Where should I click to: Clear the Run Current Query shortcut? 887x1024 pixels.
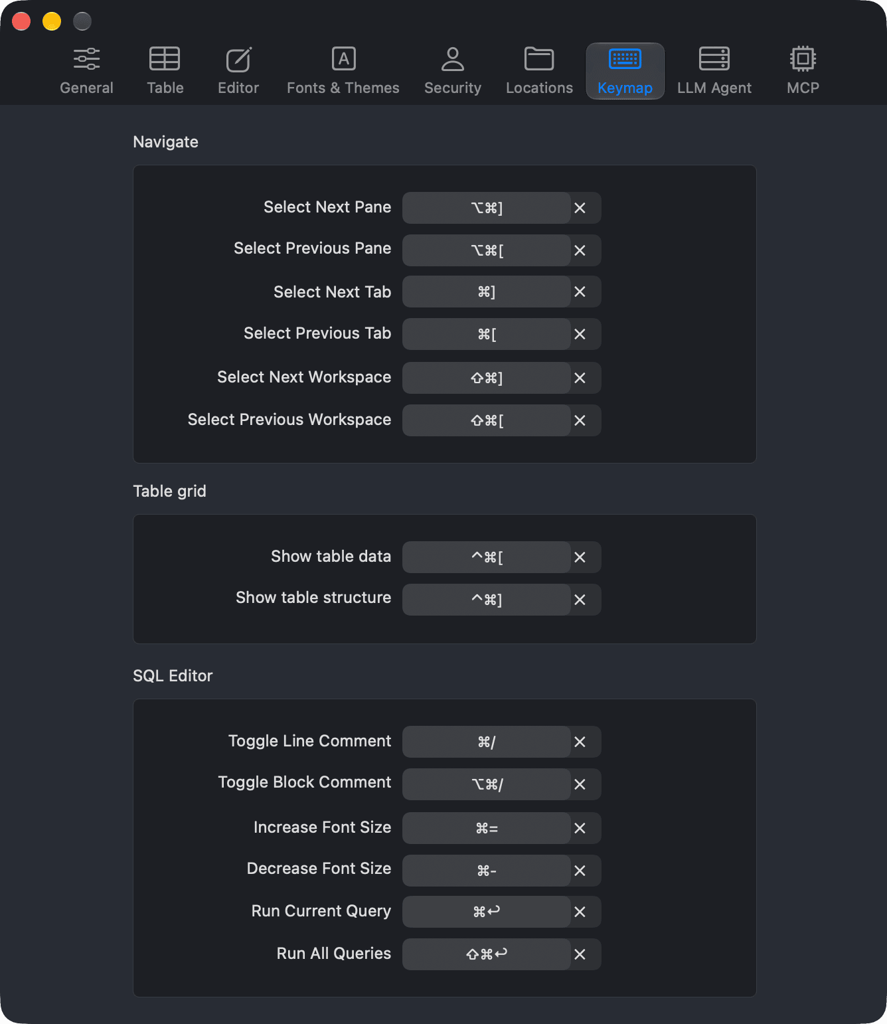(x=580, y=912)
